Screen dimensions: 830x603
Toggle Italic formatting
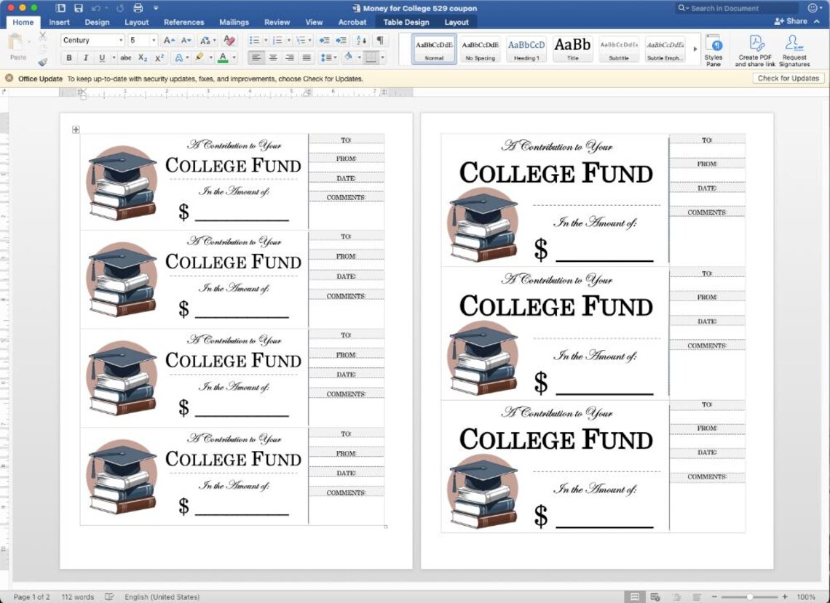(x=85, y=57)
